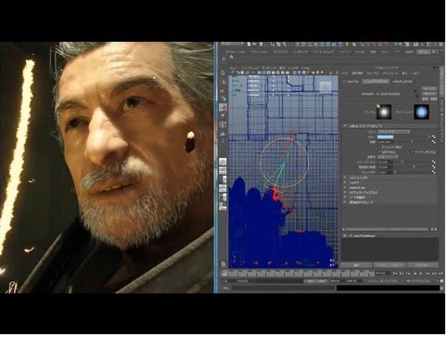Click the Select button below the notes

356,266
